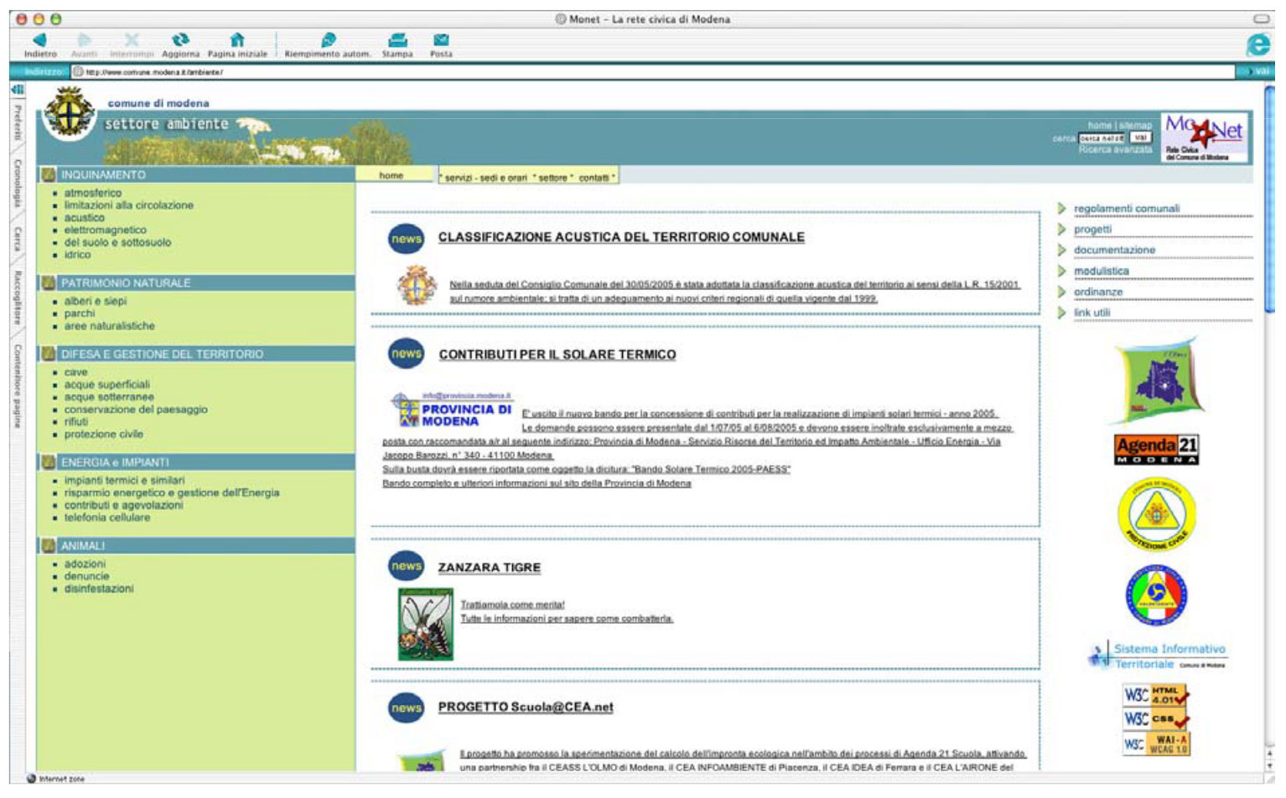Open the PROGETTO Scuola@CEA.net headline
The height and width of the screenshot is (798, 1286).
click(526, 707)
